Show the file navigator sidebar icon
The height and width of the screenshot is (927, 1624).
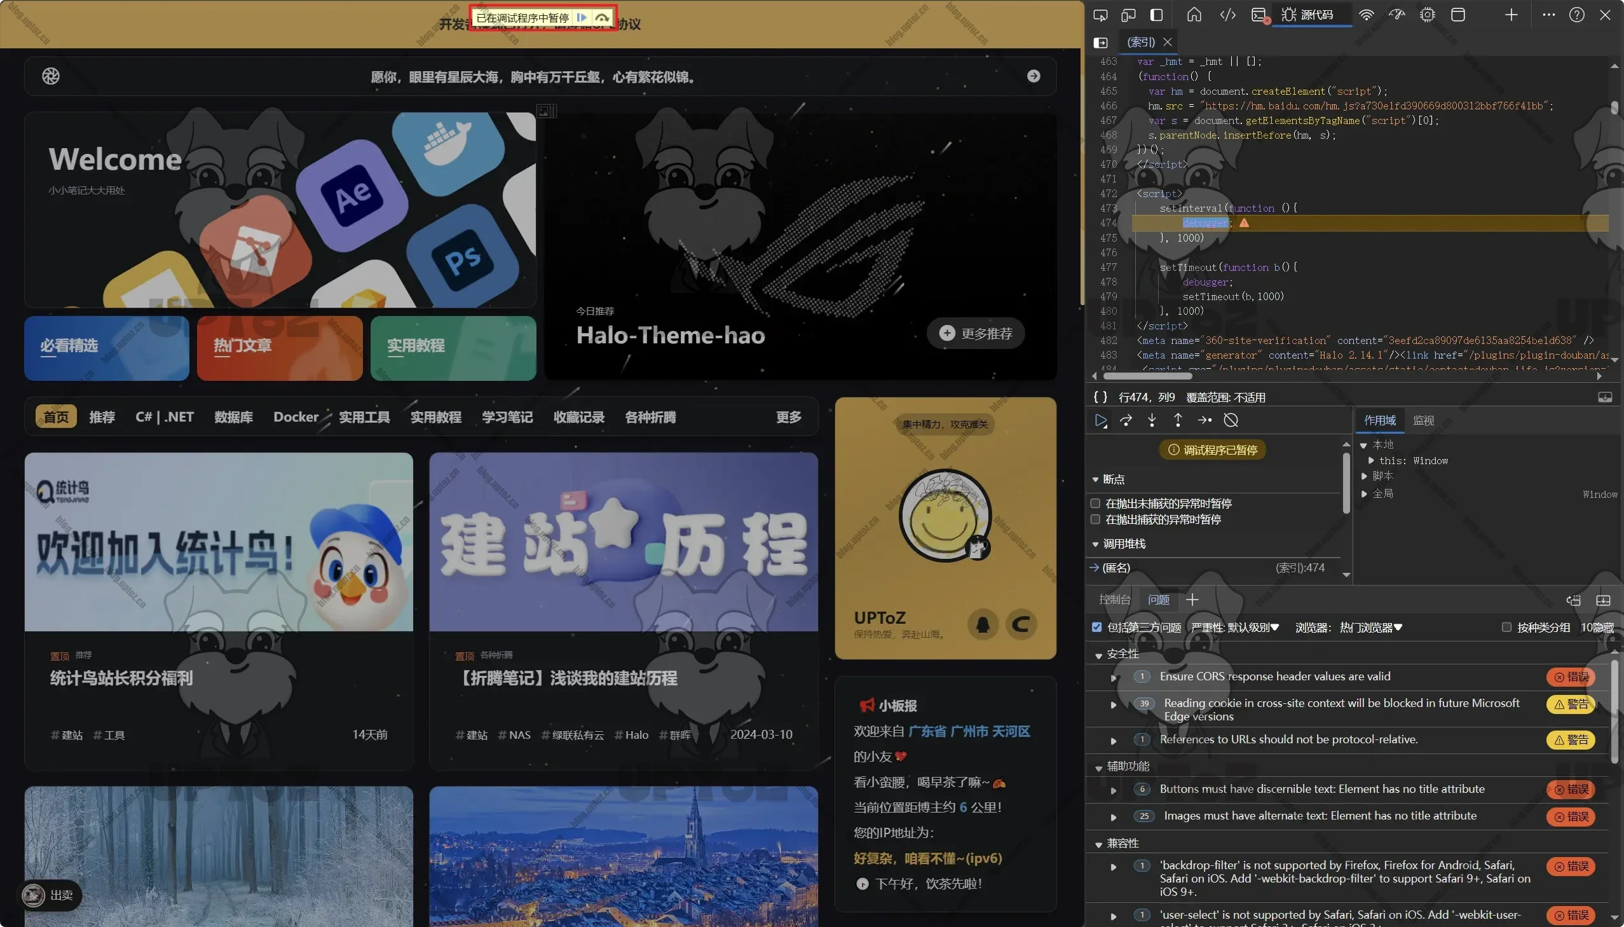pos(1100,42)
